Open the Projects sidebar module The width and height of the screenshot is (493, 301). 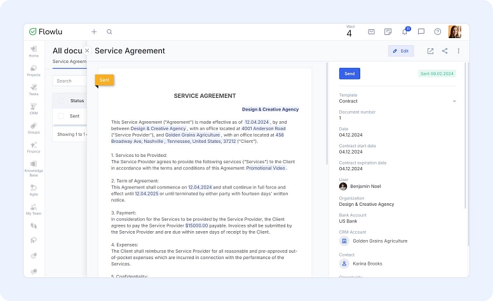34,70
